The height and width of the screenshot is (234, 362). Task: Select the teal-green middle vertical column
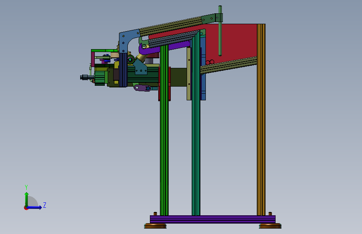pyautogui.click(x=196, y=124)
